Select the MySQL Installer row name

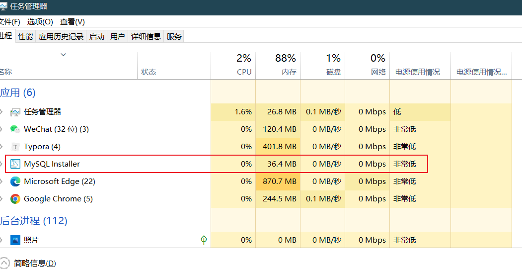pos(52,164)
